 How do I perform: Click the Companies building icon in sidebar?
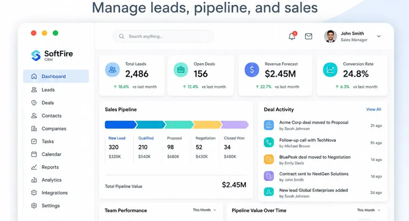click(34, 129)
